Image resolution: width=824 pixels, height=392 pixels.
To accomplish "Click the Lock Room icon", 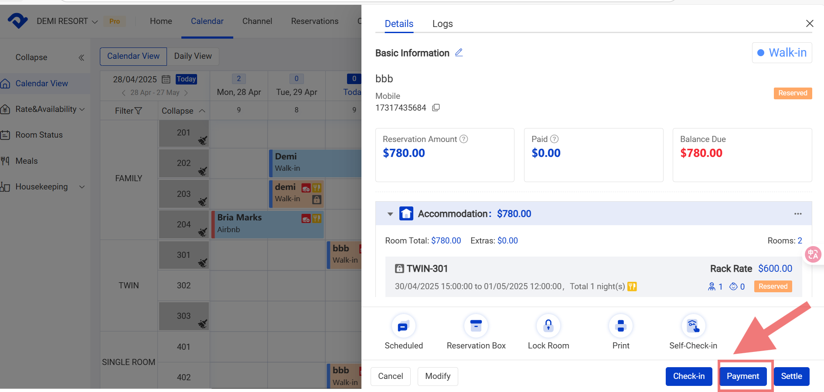I will [x=548, y=326].
